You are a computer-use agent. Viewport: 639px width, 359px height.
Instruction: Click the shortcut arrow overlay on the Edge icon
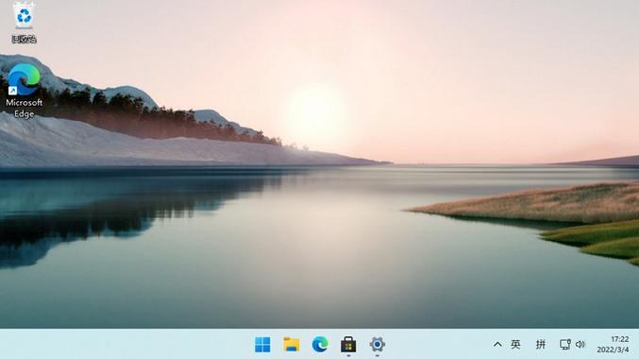[x=12, y=91]
